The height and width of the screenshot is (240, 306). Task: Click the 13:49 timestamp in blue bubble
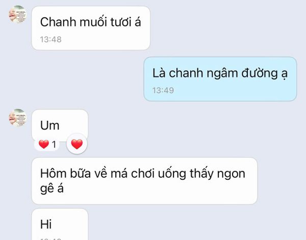tap(163, 91)
